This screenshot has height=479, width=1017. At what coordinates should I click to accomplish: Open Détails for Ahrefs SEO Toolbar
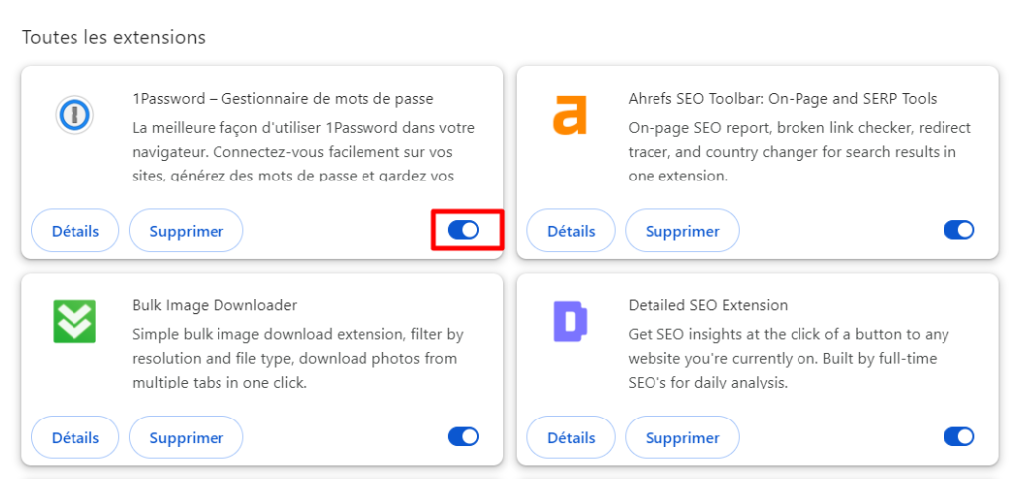point(571,231)
